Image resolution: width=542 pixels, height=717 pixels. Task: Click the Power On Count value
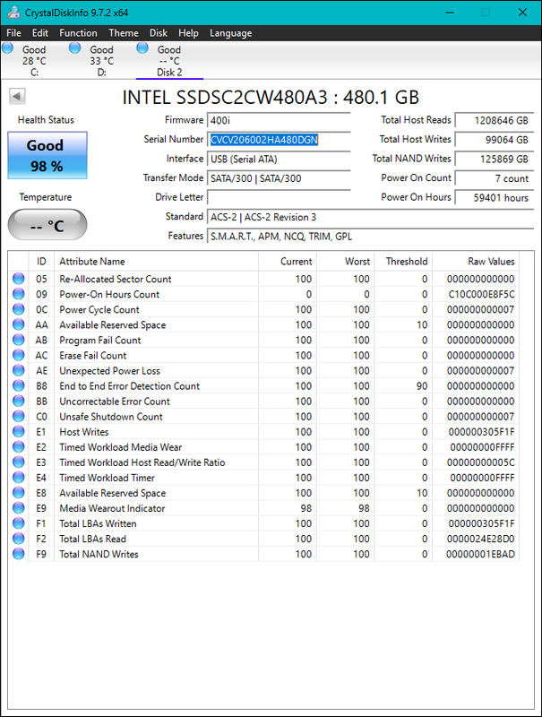[495, 178]
